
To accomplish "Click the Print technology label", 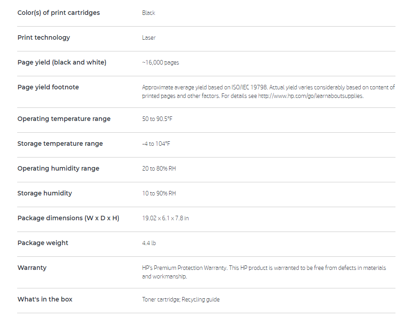I will tap(44, 37).
